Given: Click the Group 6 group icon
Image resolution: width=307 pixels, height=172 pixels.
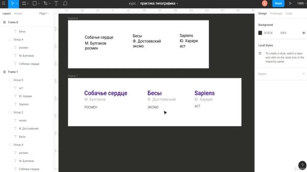Looking at the screenshot, I should pyautogui.click(x=10, y=80).
